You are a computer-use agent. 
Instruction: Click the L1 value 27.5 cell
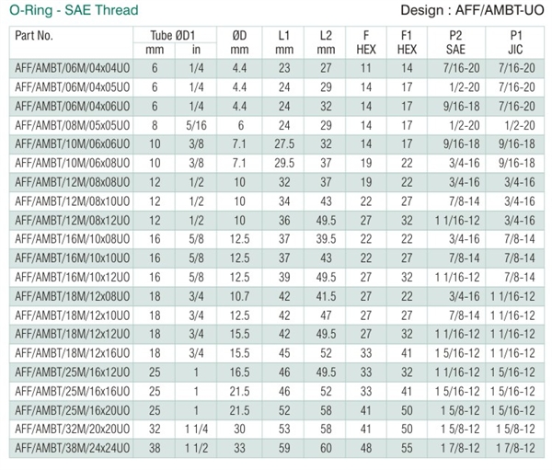(284, 144)
